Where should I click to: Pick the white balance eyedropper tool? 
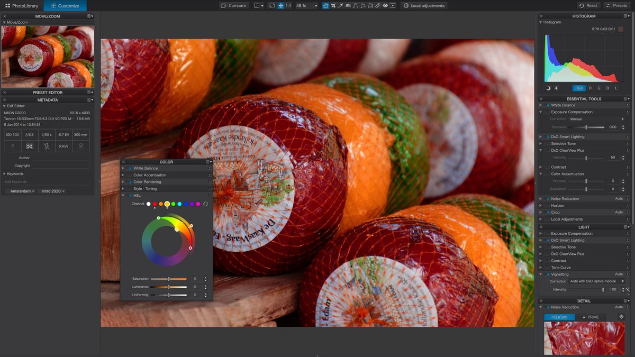pyautogui.click(x=340, y=5)
